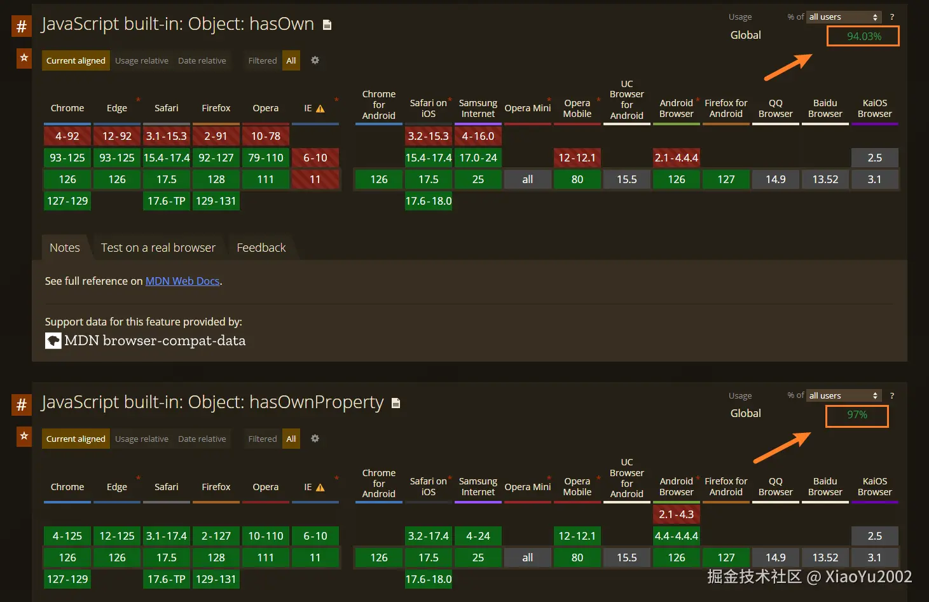Click Android Browser 2.1-4.3 cell in hasOwnProperty table
The image size is (929, 602).
pos(677,514)
